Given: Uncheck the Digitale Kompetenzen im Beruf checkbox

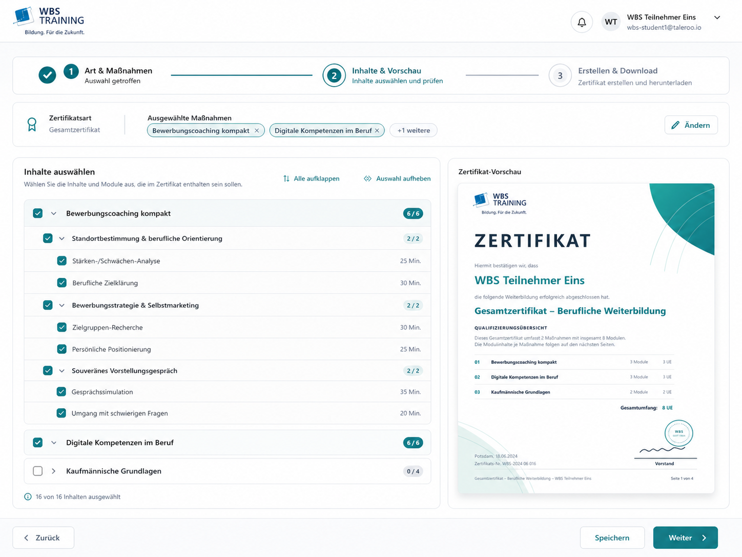Looking at the screenshot, I should click(38, 443).
